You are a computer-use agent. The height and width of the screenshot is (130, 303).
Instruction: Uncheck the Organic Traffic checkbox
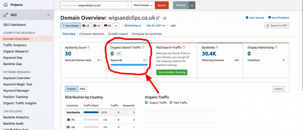(x=146, y=103)
